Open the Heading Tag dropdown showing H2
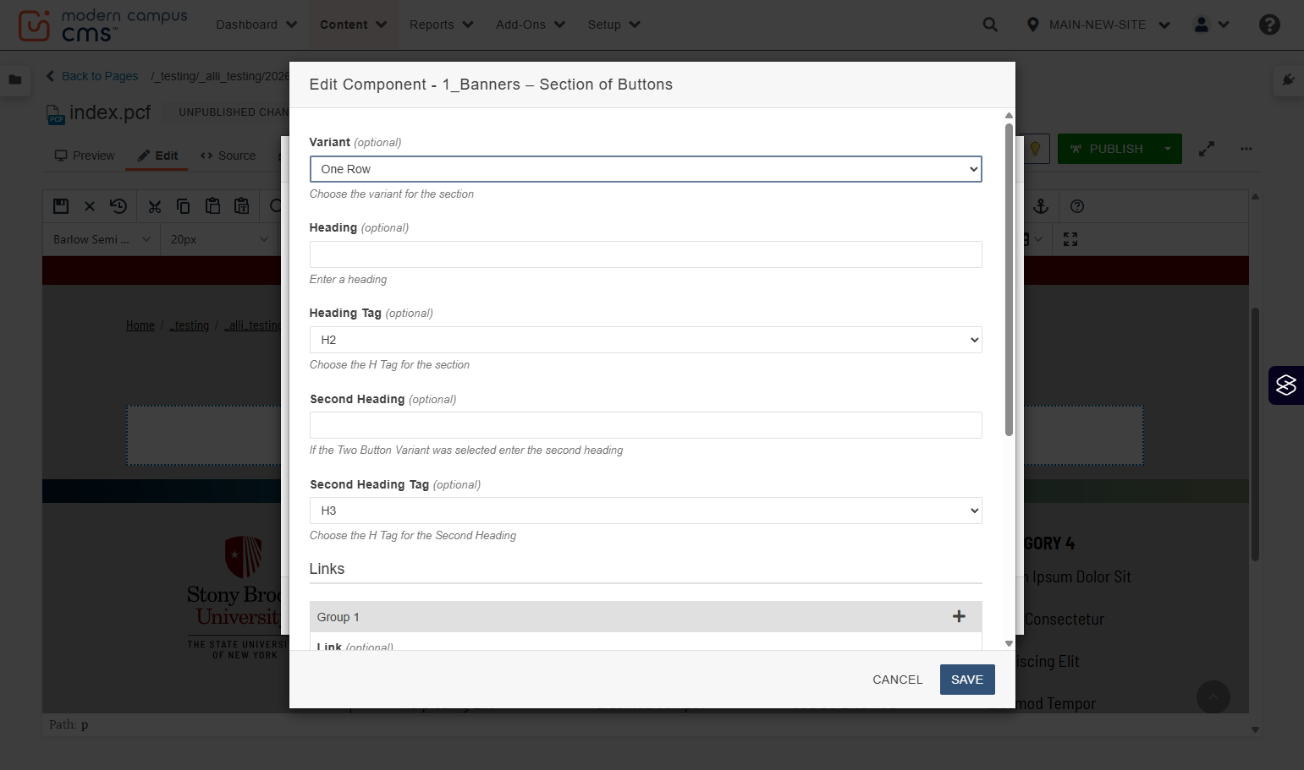This screenshot has height=770, width=1304. point(646,340)
